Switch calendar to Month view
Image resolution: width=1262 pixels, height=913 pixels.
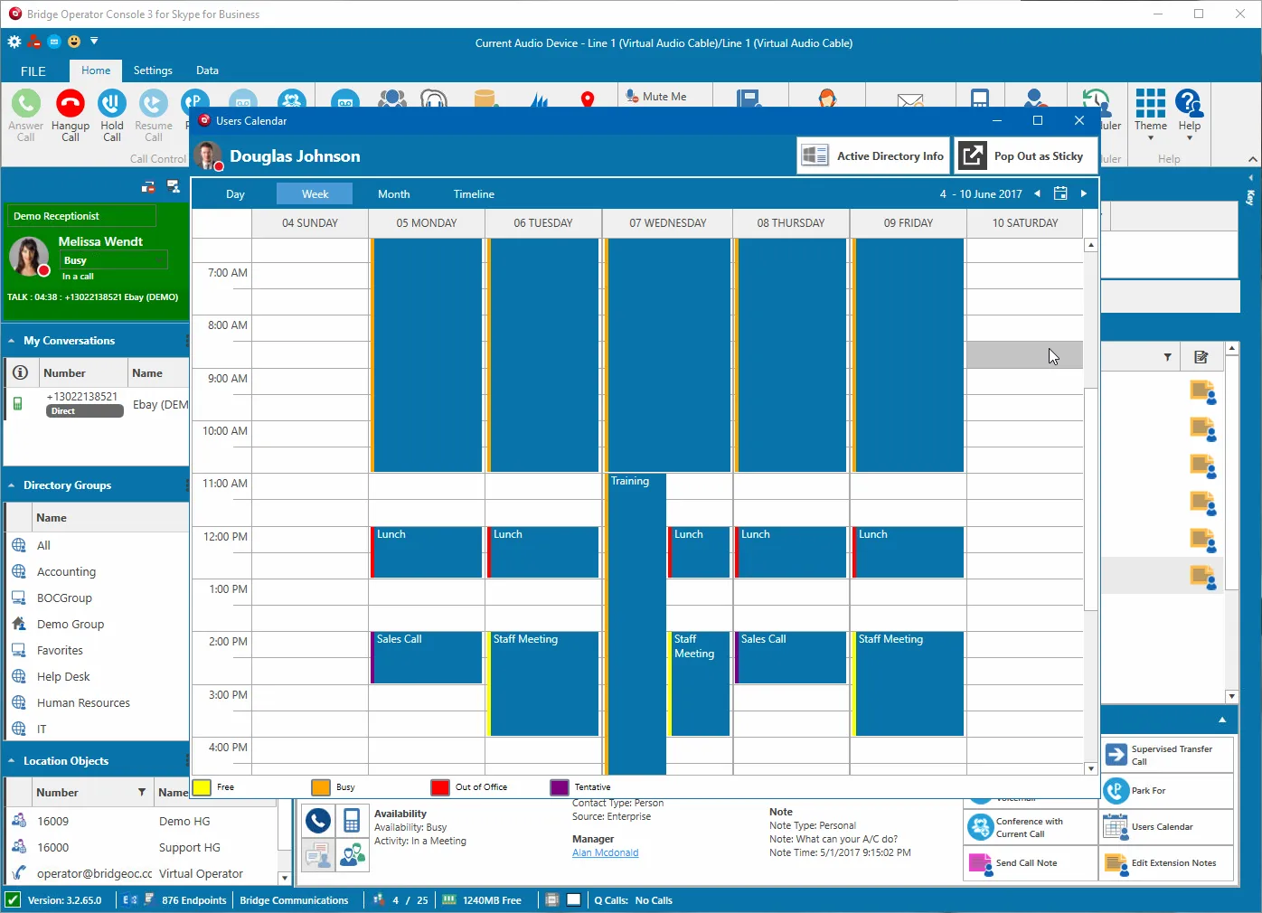(393, 194)
